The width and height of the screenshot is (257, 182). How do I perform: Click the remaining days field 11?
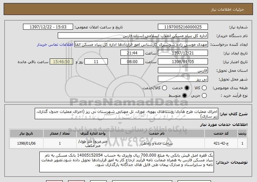pyautogui.click(x=96, y=62)
